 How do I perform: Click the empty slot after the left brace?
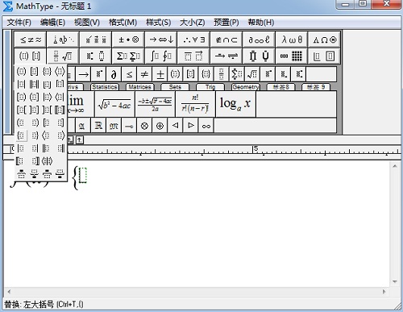pyautogui.click(x=83, y=175)
